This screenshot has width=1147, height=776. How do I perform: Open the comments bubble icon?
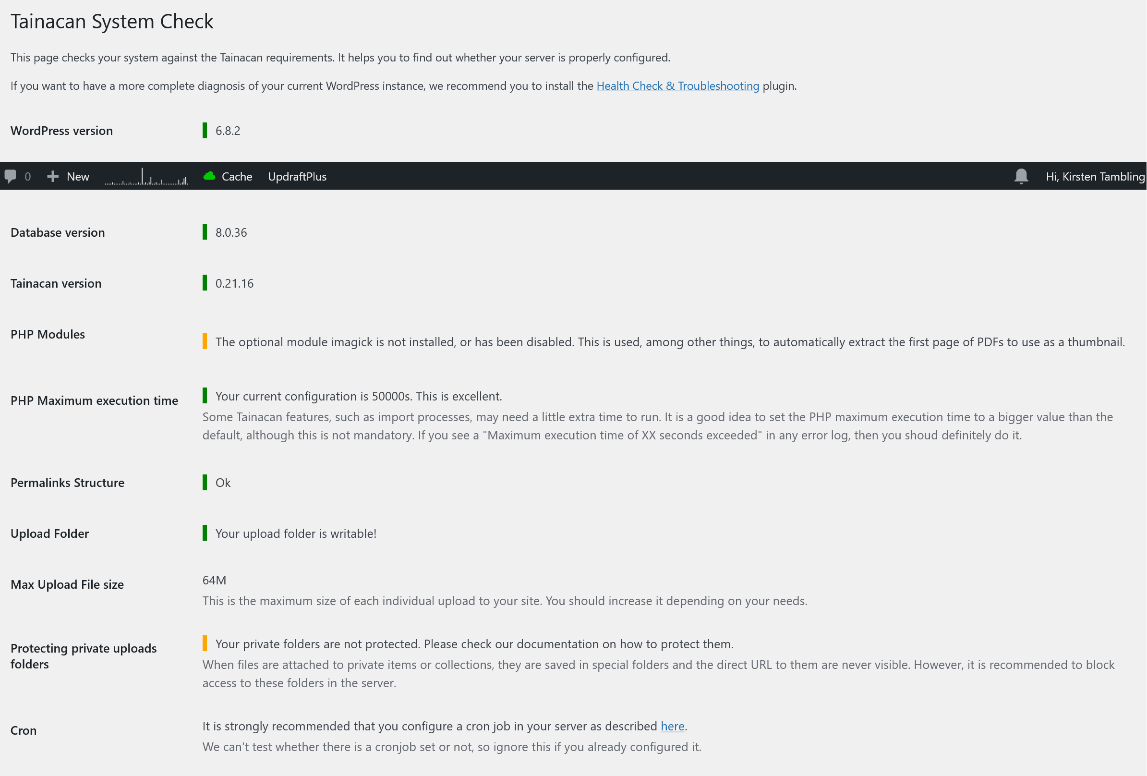(11, 176)
